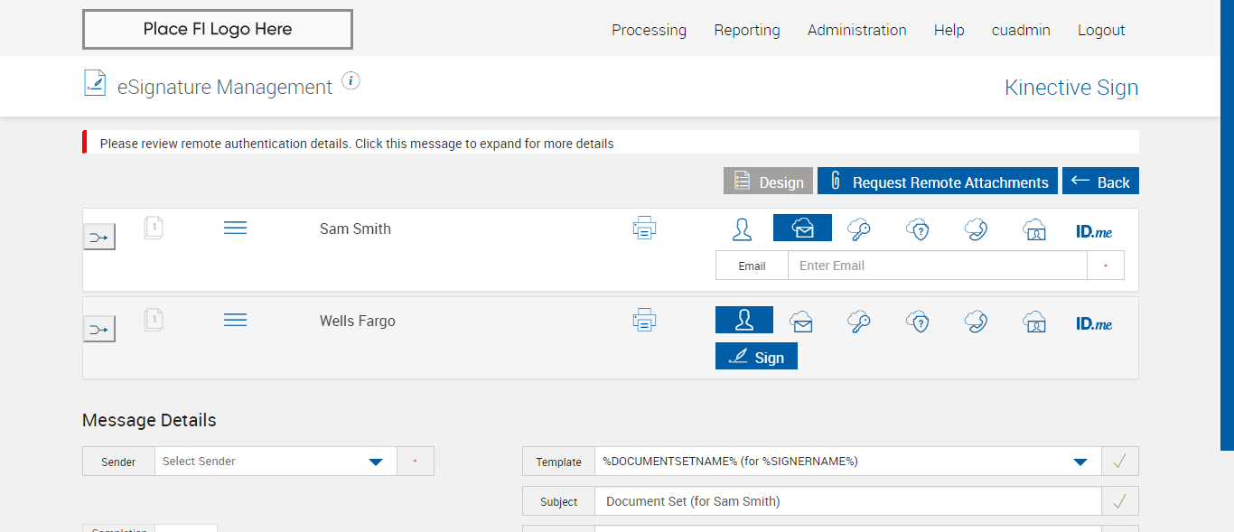Select phone authentication for Sam Smith
Viewport: 1234px width, 532px height.
point(976,229)
